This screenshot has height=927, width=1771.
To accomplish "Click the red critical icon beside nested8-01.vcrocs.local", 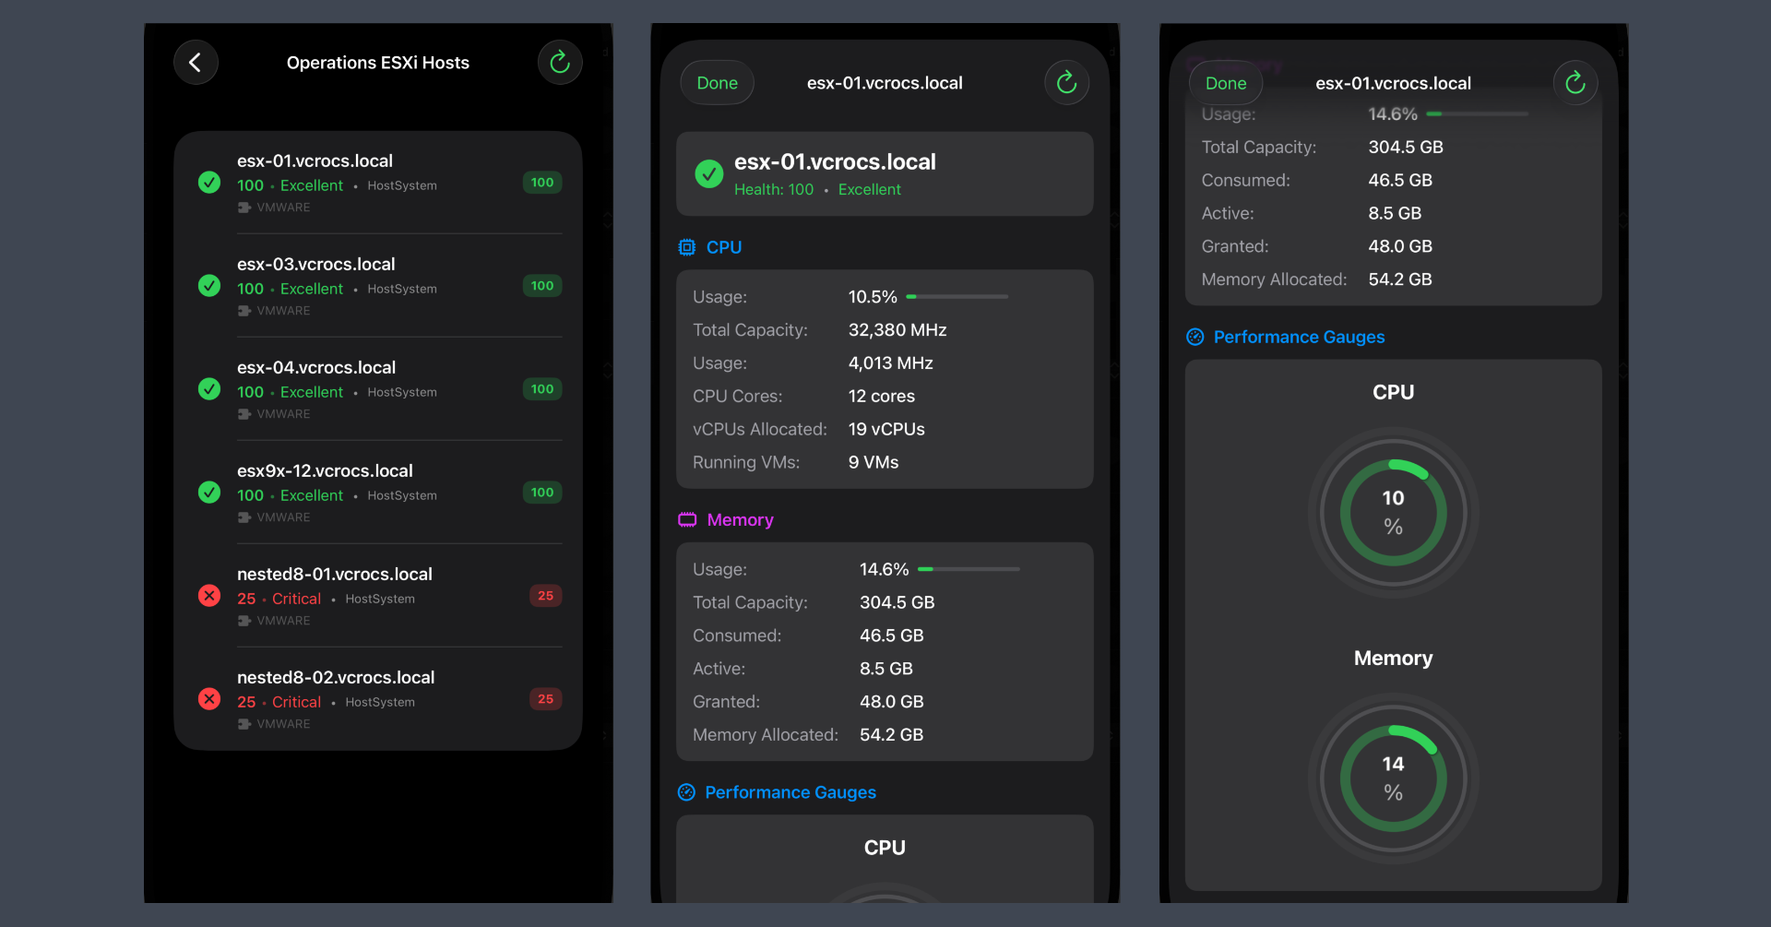I will tap(209, 596).
